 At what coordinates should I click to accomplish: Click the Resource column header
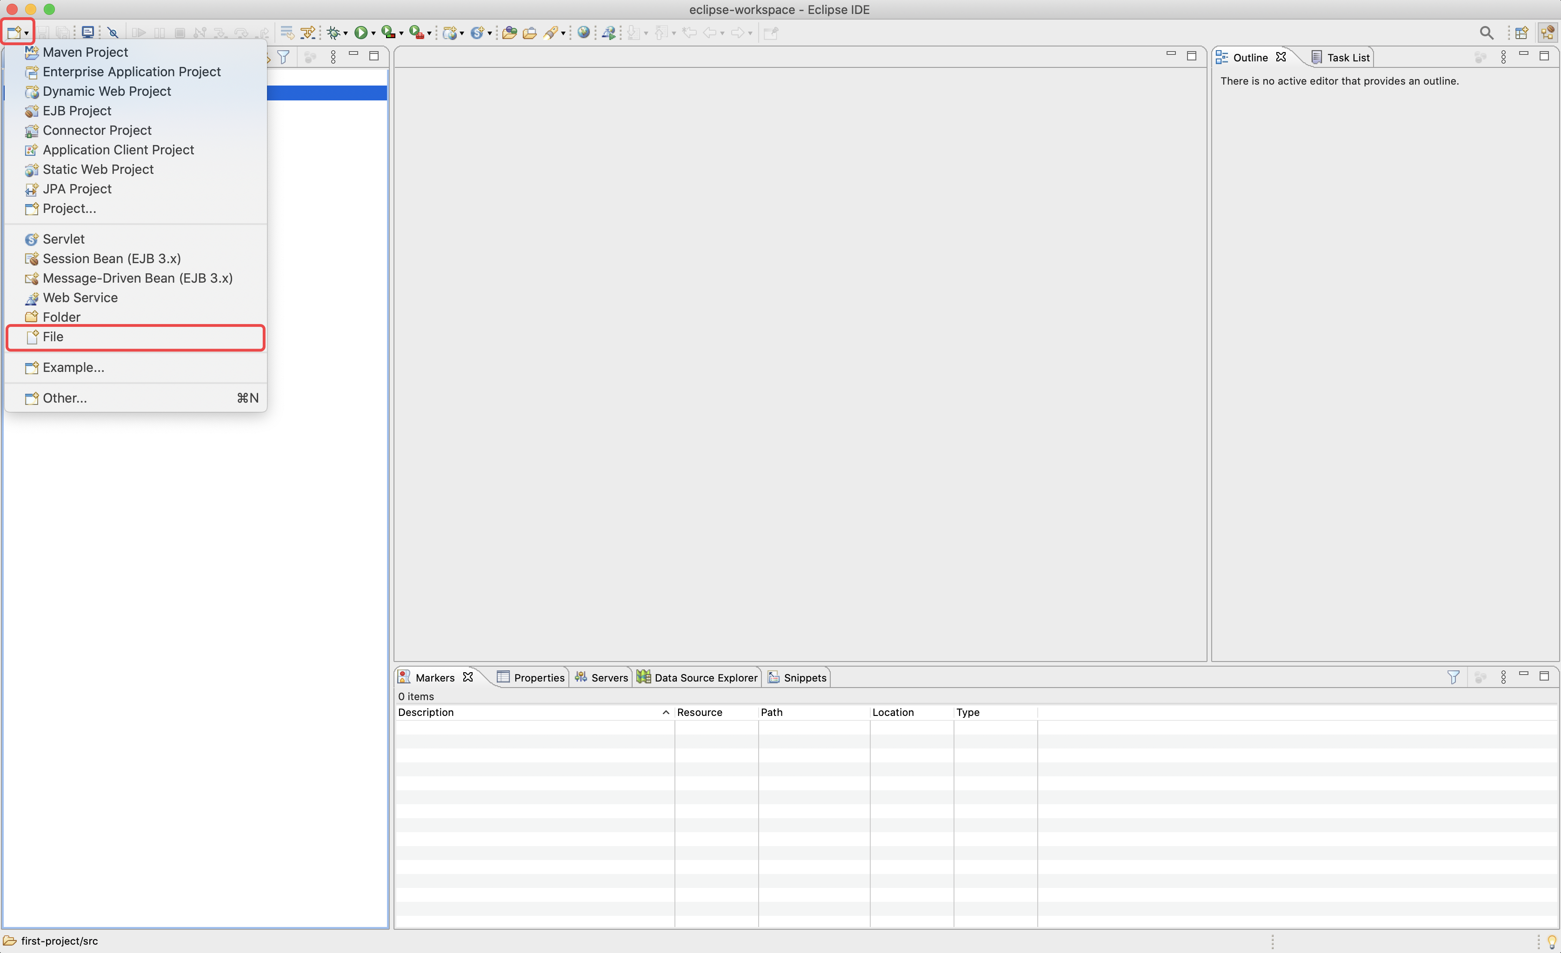pyautogui.click(x=716, y=712)
